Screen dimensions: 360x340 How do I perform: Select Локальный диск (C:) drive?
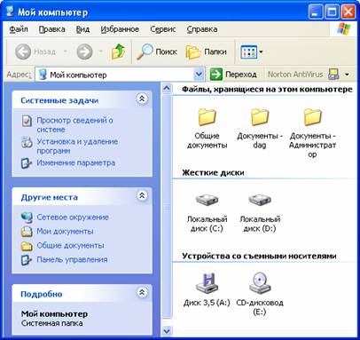[207, 212]
